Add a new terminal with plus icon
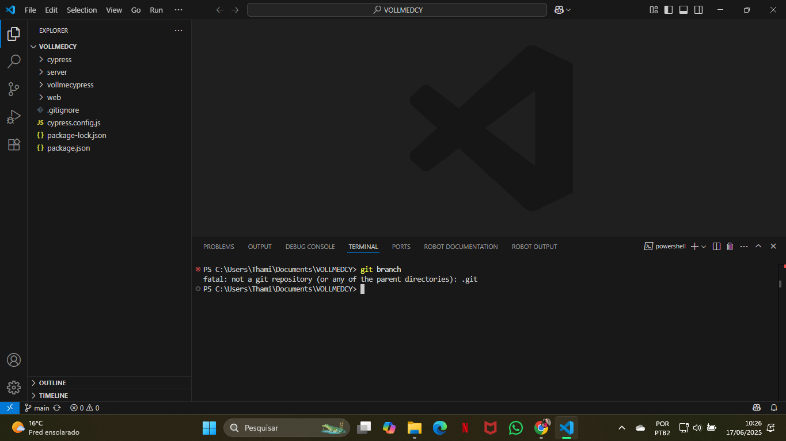Screen dimensions: 786x441 point(694,246)
